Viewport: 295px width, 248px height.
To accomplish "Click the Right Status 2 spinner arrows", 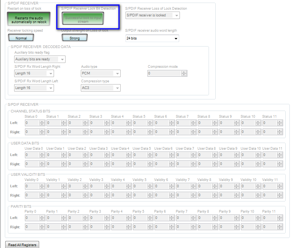I will [85, 132].
